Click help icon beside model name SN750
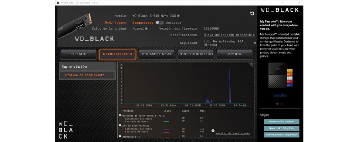This screenshot has width=355, height=142. point(178,16)
